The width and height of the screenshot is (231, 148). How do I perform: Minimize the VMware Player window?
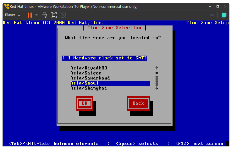(210, 7)
